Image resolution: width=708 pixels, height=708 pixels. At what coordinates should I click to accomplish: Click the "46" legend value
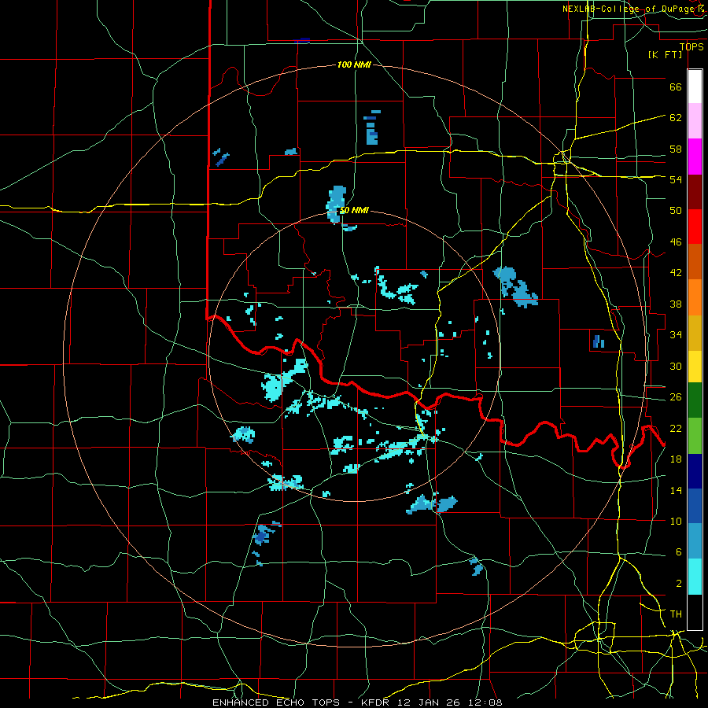click(676, 242)
